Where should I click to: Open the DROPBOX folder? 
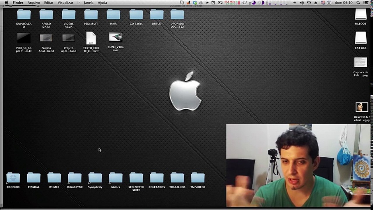tap(13, 178)
